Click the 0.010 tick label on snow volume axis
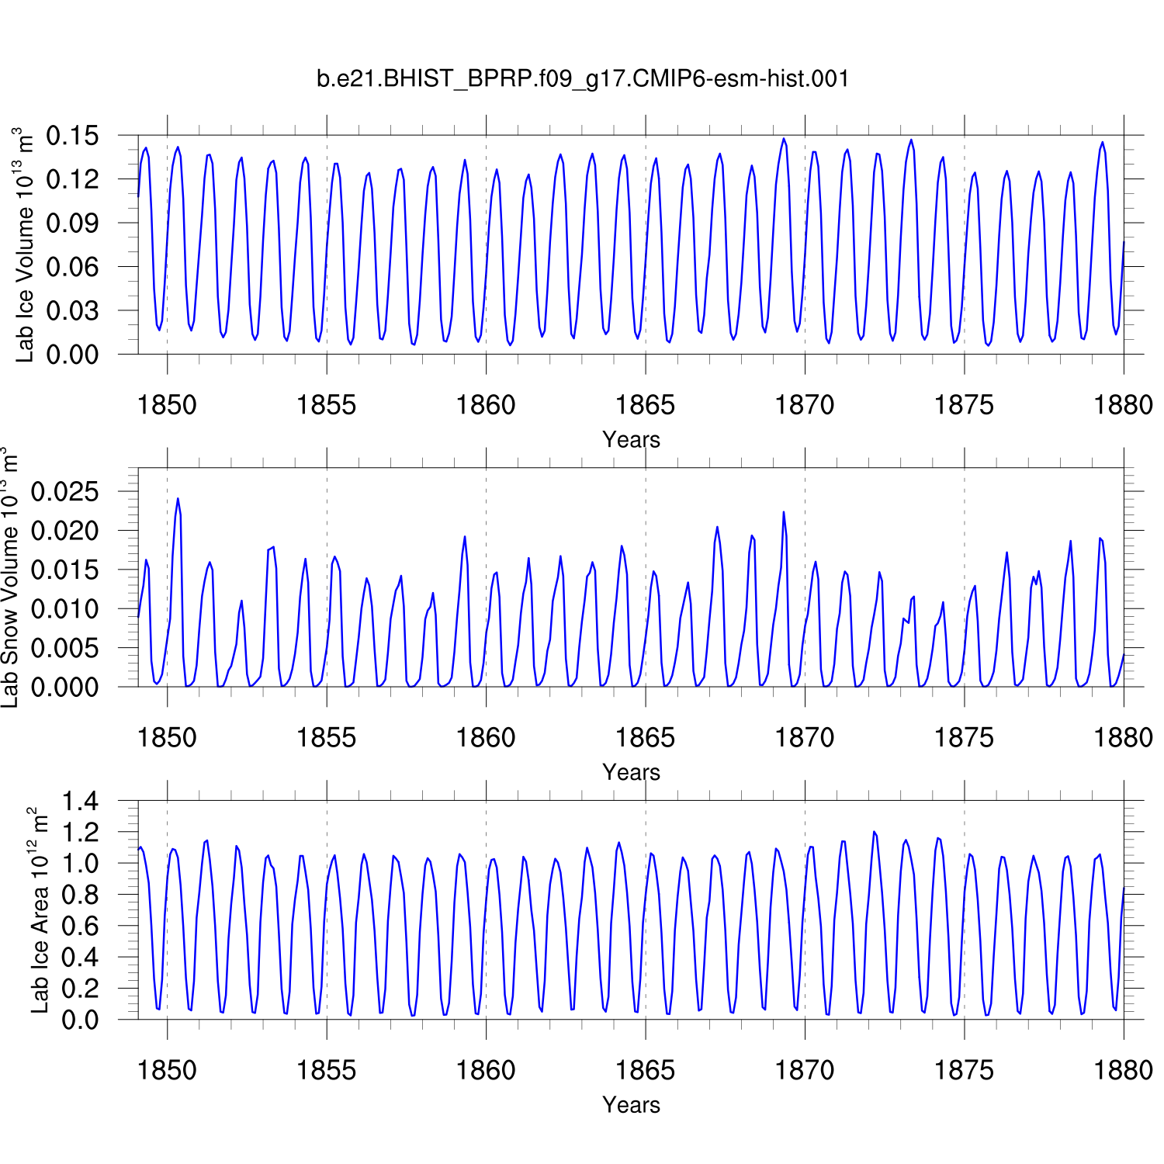Screen dimensions: 1164x1164 click(x=65, y=609)
